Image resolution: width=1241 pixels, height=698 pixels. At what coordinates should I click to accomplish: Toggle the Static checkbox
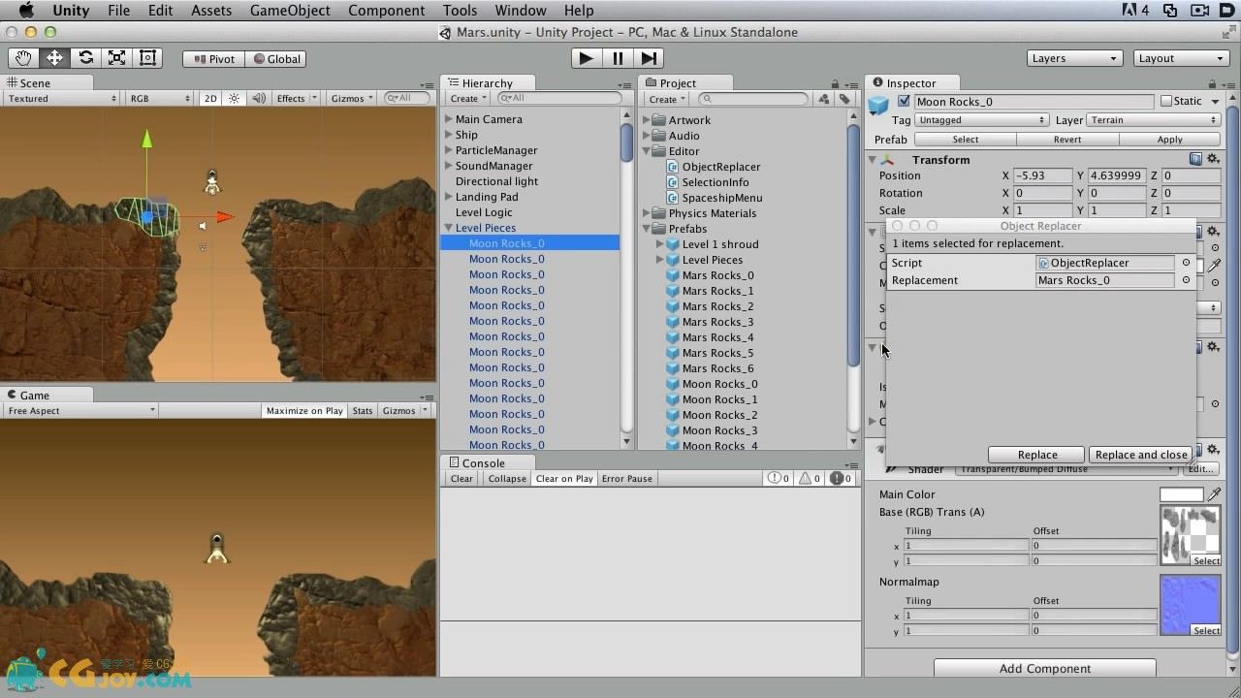pyautogui.click(x=1166, y=101)
